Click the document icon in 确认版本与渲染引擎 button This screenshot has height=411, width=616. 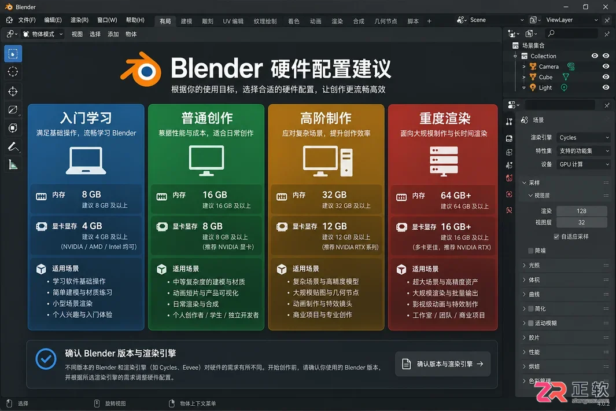pyautogui.click(x=407, y=364)
